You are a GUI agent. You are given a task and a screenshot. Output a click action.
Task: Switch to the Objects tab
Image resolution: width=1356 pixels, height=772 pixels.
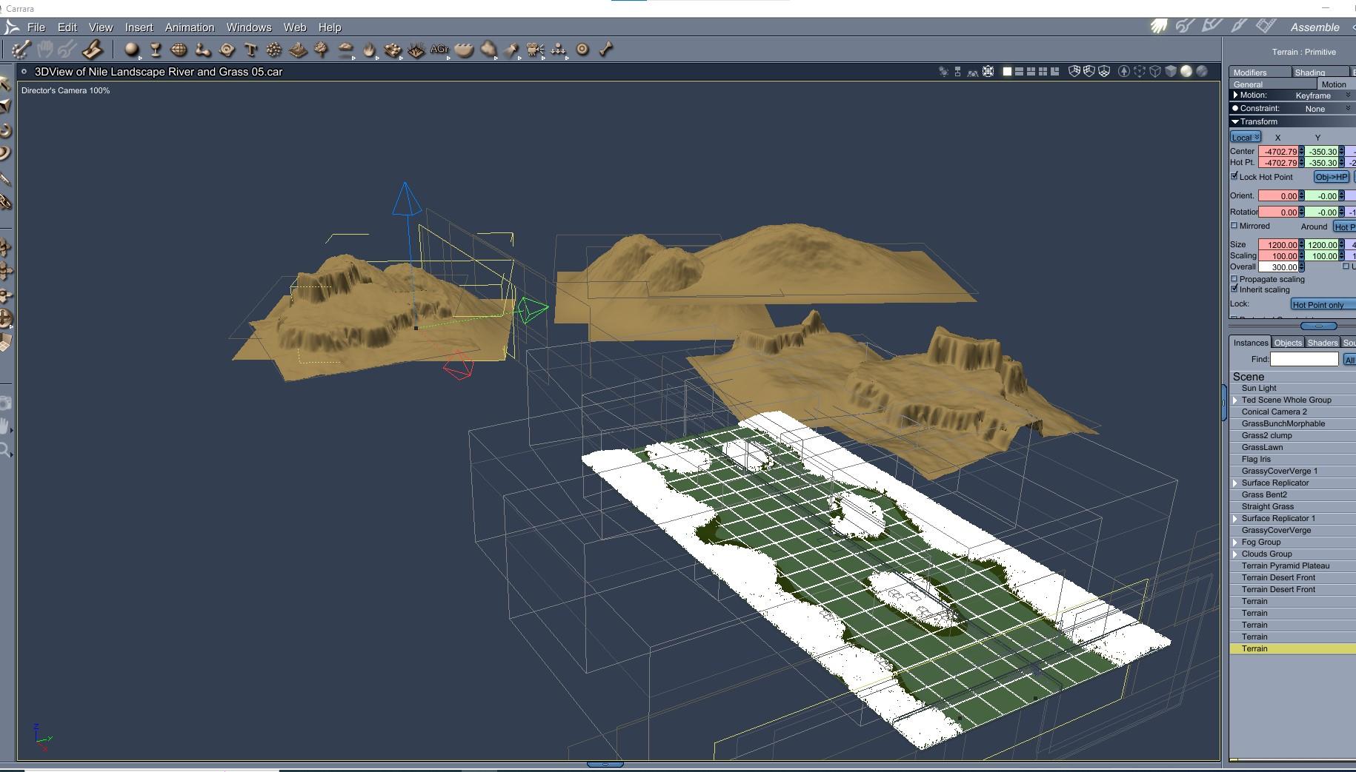tap(1288, 343)
